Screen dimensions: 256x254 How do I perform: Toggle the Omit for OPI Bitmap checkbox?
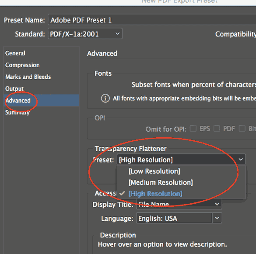[242, 129]
